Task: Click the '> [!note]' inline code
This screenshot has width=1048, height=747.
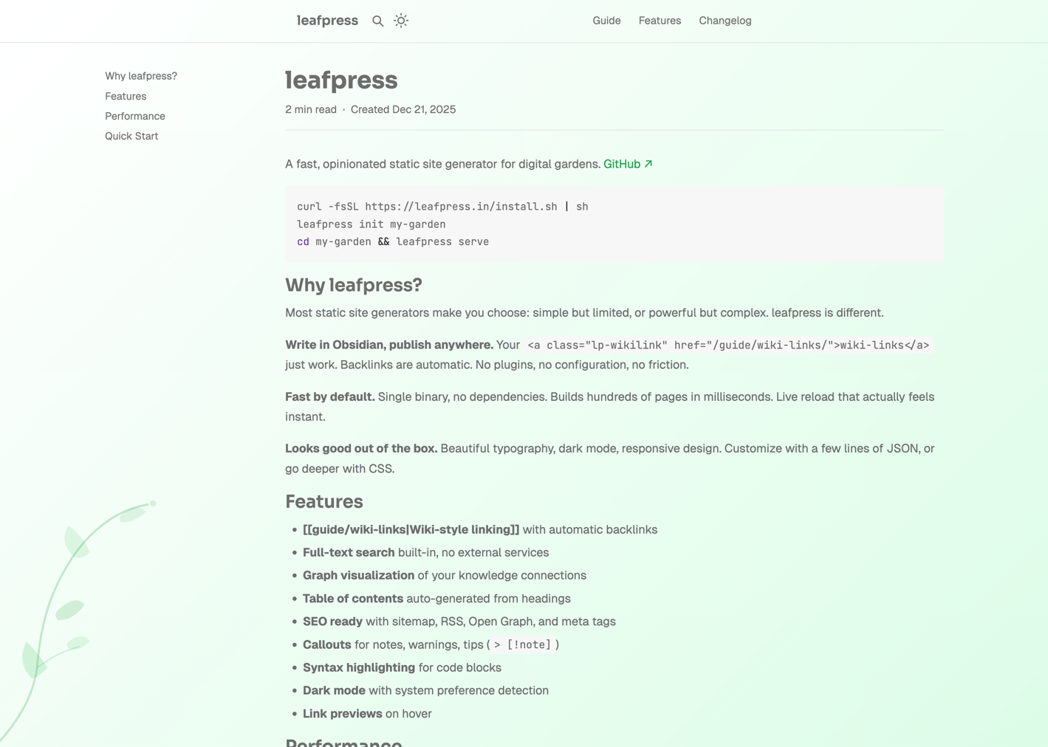Action: (x=523, y=644)
